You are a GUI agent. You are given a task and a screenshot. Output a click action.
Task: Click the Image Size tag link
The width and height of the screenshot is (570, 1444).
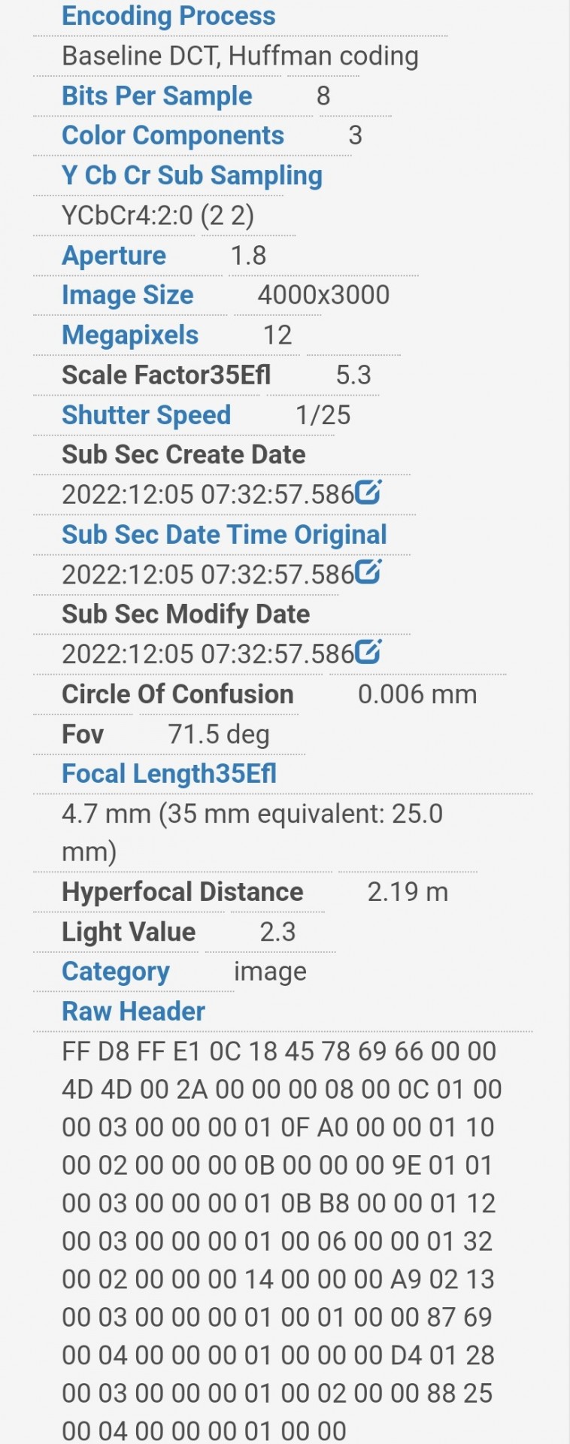[x=127, y=296]
